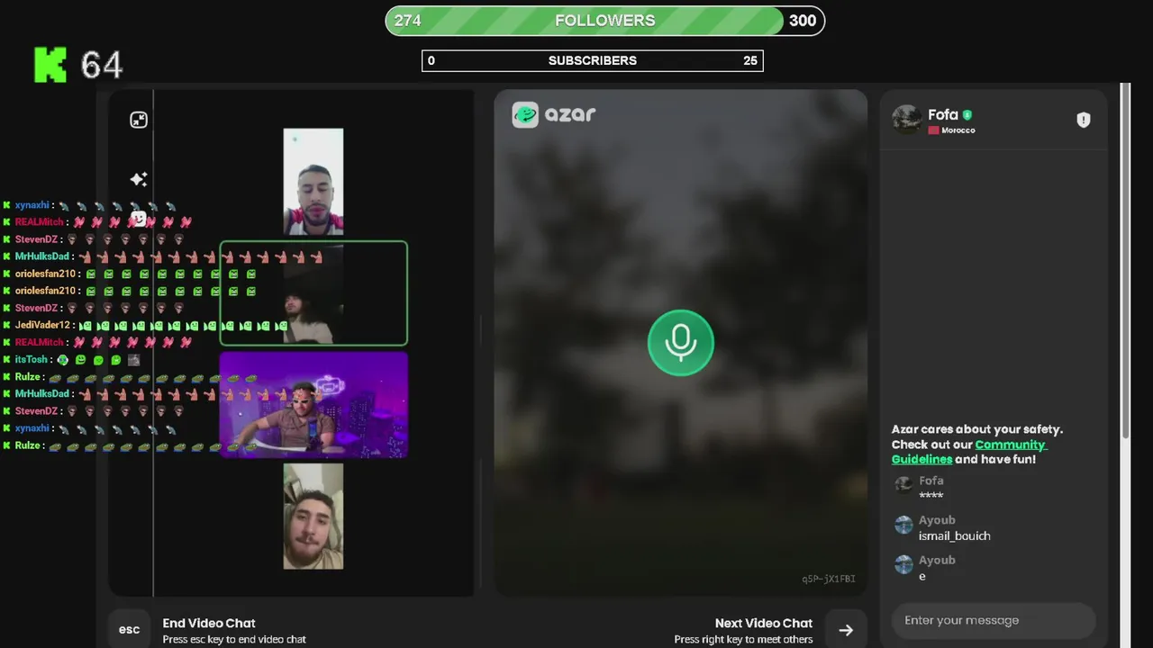Viewport: 1153px width, 648px height.
Task: Click Fofa's verified badge icon
Action: click(x=967, y=115)
